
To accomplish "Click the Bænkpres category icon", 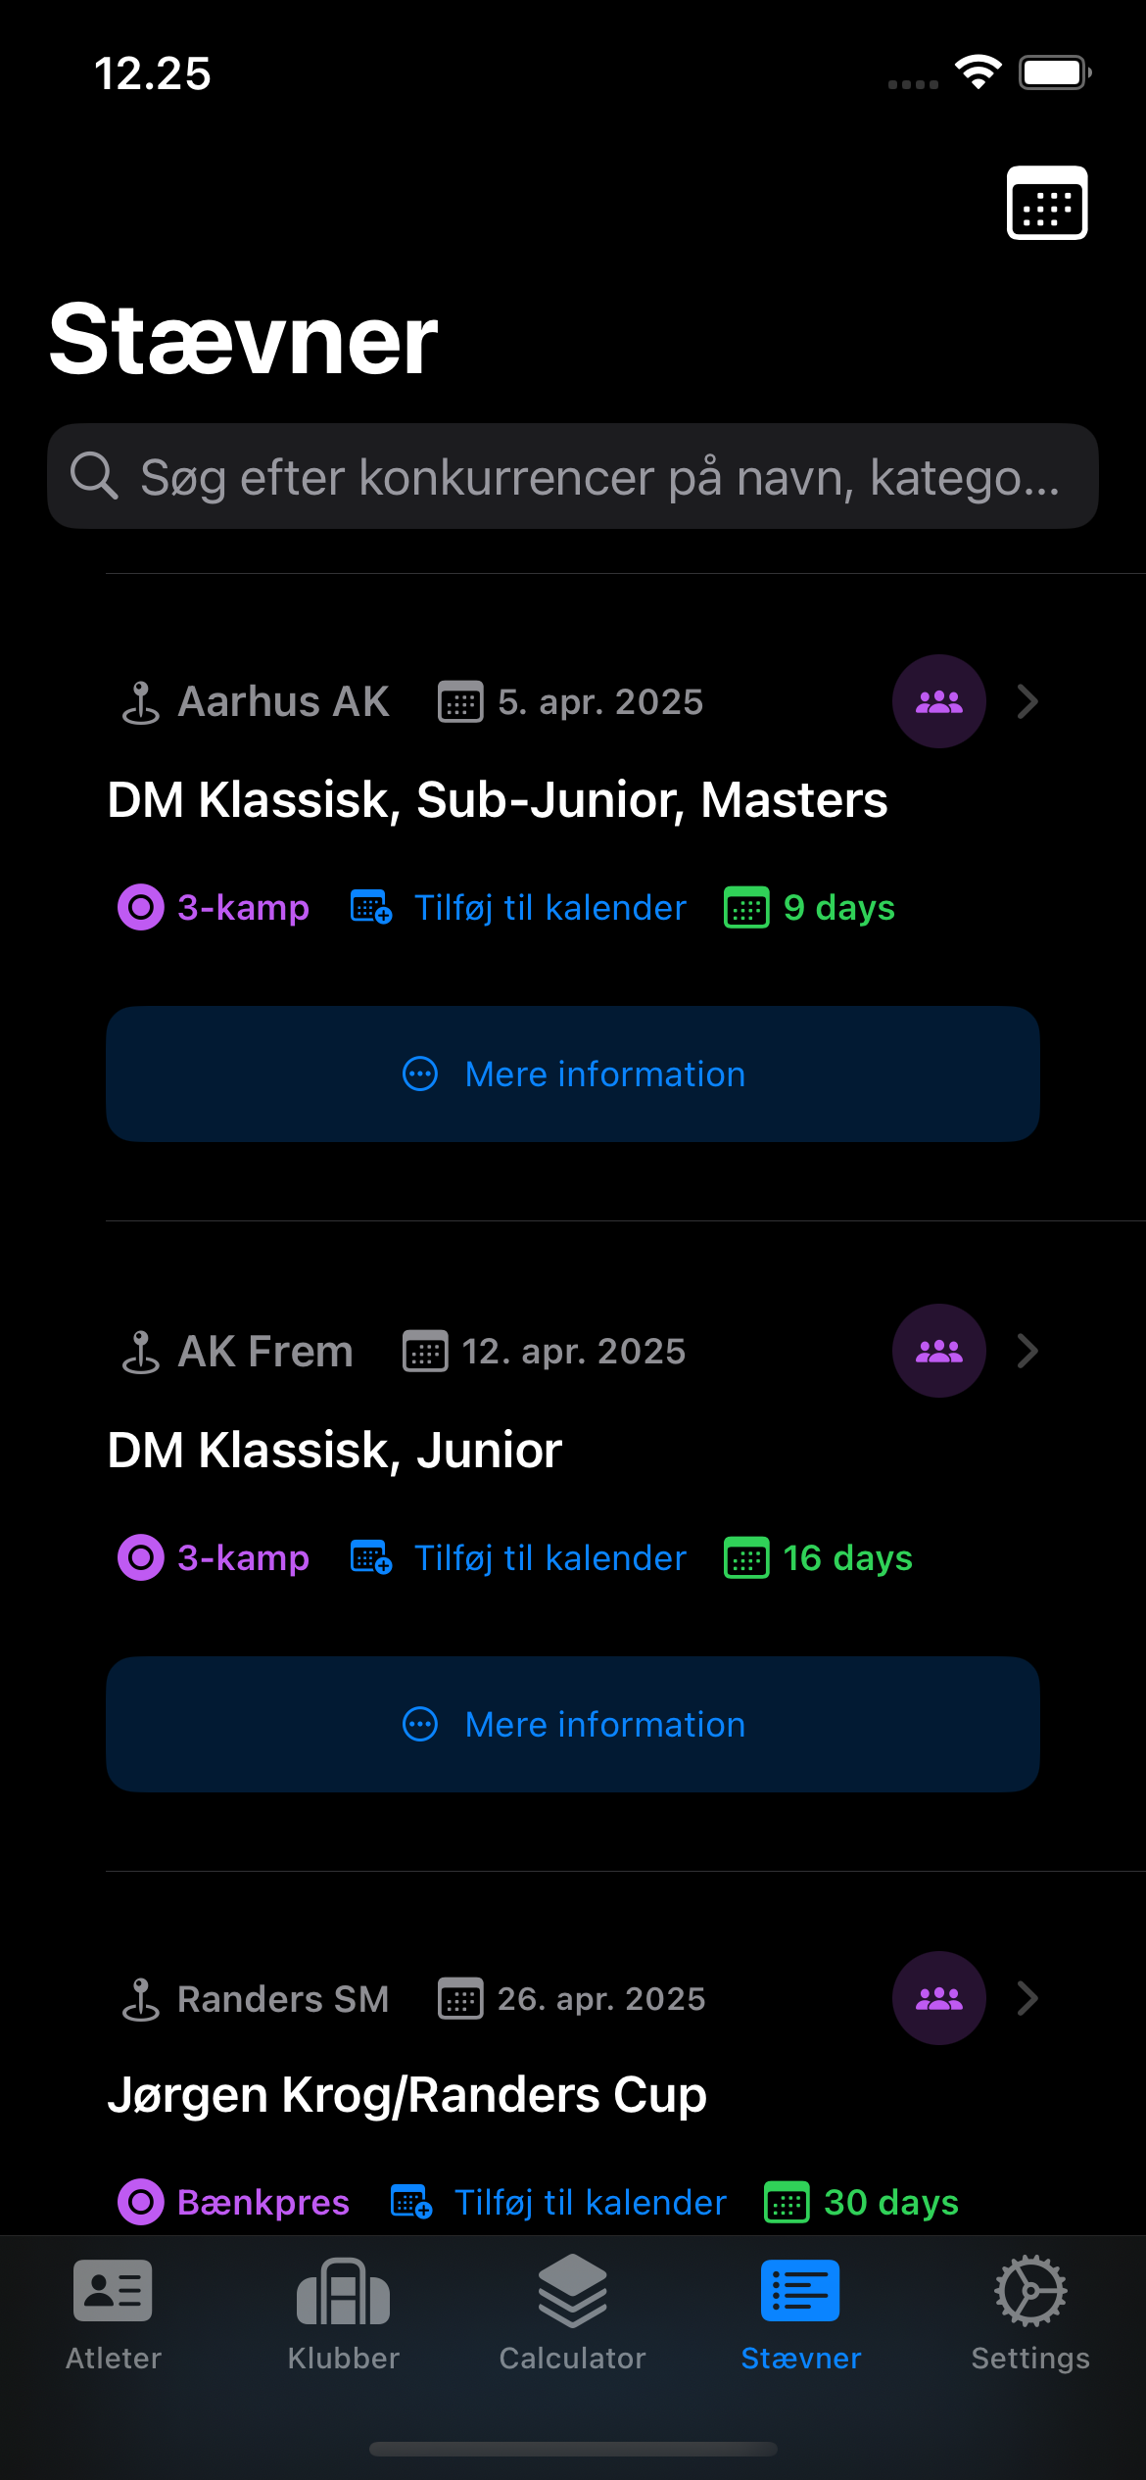I will click(141, 2202).
